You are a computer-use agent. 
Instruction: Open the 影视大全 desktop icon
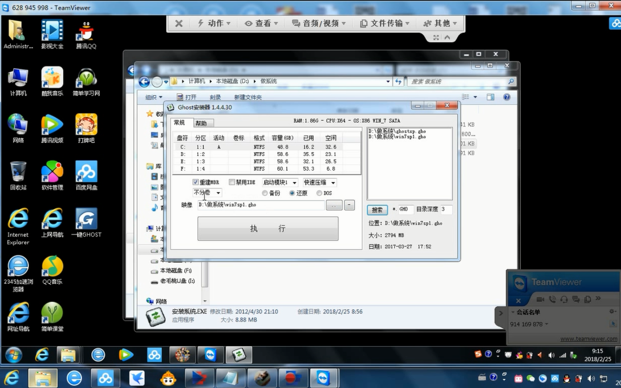coord(52,34)
